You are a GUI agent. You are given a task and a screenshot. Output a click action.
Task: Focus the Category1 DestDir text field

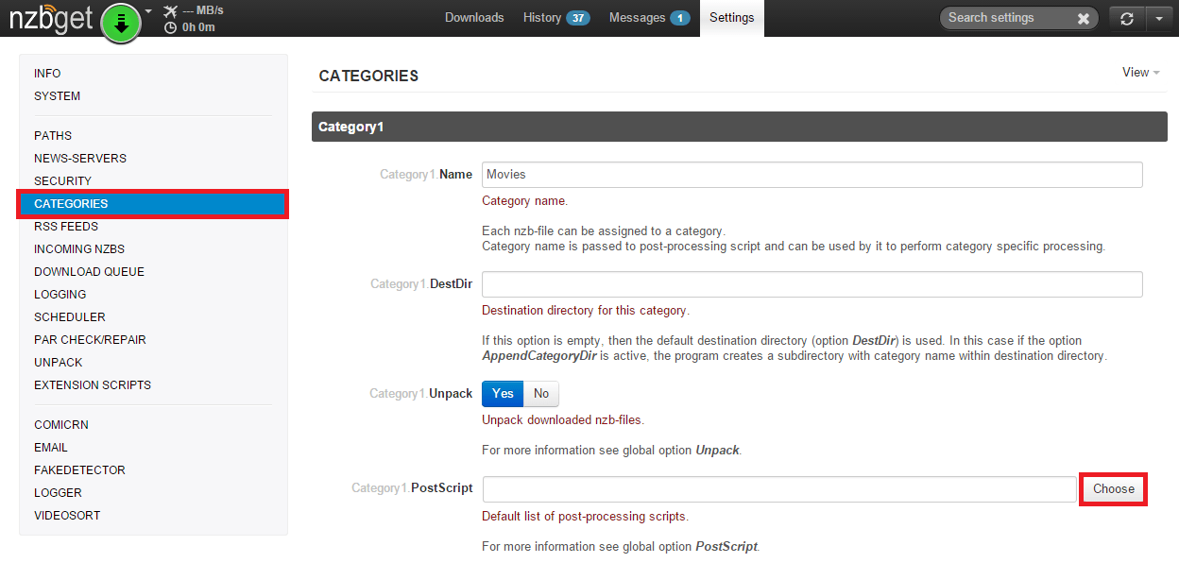(812, 284)
